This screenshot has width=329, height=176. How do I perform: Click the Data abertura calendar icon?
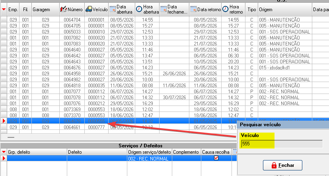tap(113, 10)
